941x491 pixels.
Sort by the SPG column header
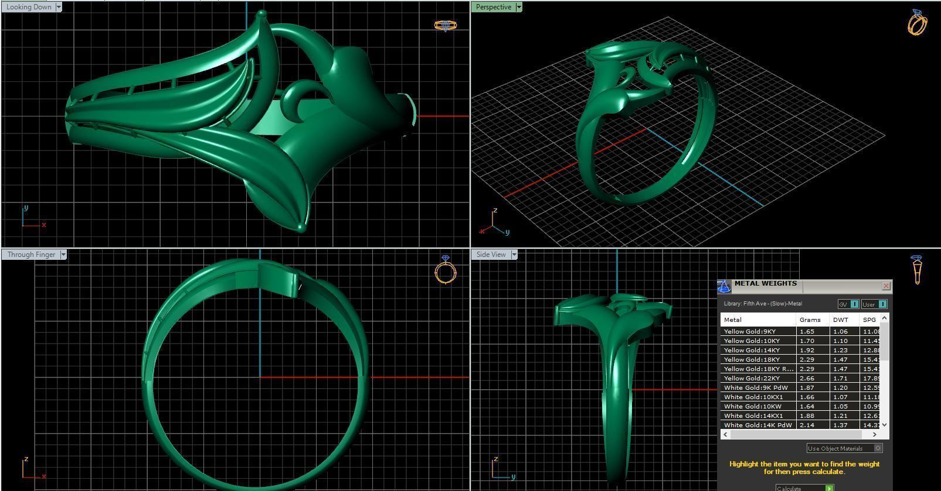[x=870, y=320]
